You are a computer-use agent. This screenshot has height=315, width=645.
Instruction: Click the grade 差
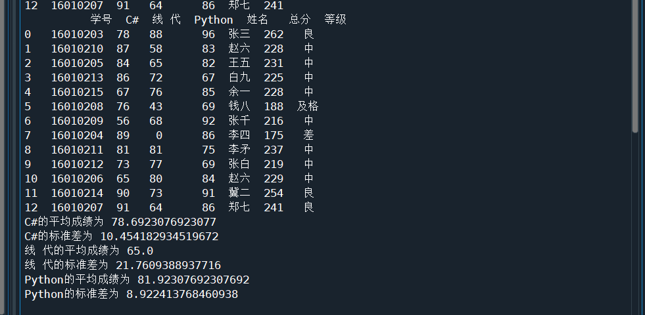click(x=309, y=135)
